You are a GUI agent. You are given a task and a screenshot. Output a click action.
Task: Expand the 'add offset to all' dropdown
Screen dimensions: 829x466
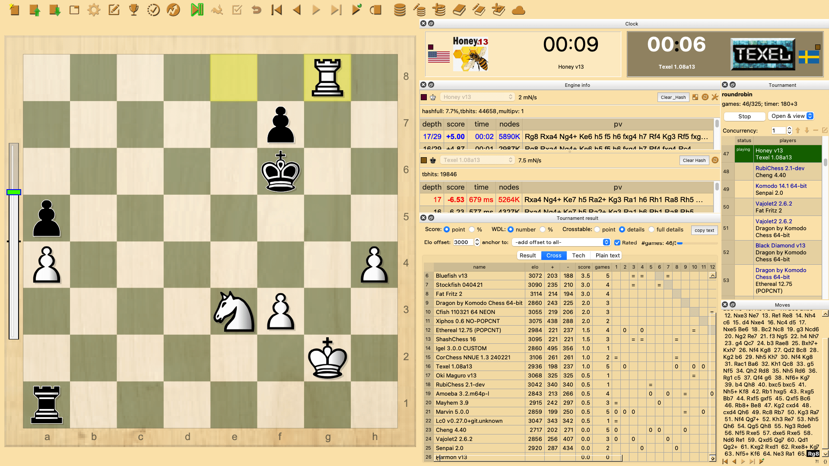click(x=561, y=242)
